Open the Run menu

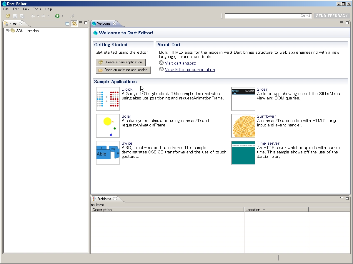26,9
